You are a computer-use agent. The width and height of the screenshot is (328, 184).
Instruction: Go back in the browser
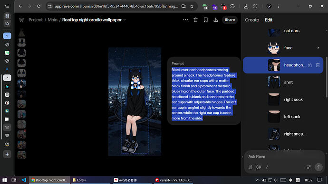coord(20,6)
